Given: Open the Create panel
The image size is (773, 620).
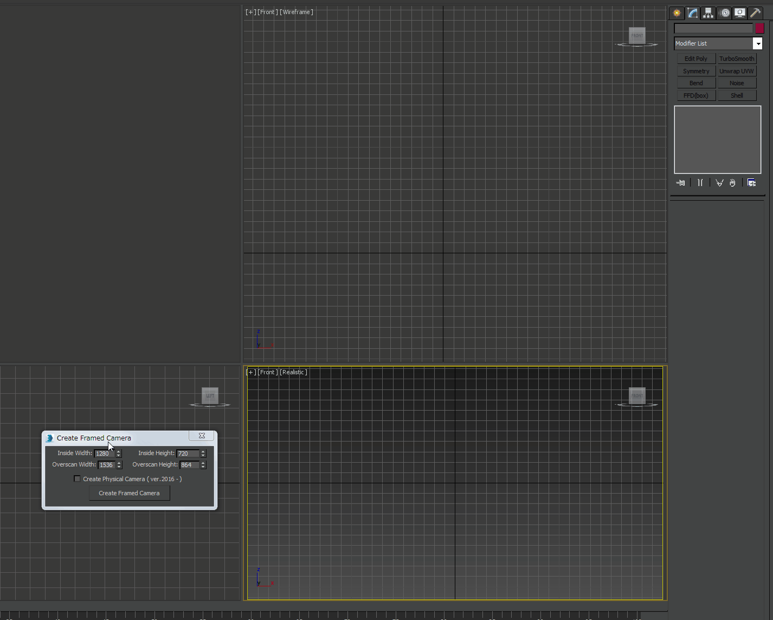Looking at the screenshot, I should (x=676, y=12).
